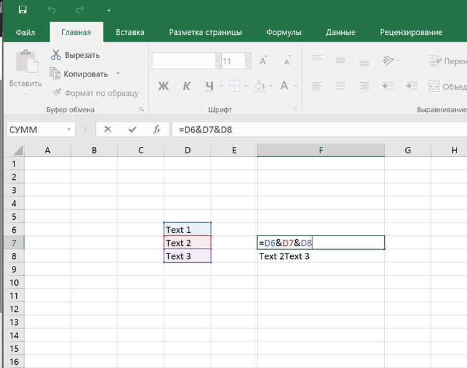The image size is (467, 368).
Task: Click Формат по образцу format painter
Action: (95, 93)
